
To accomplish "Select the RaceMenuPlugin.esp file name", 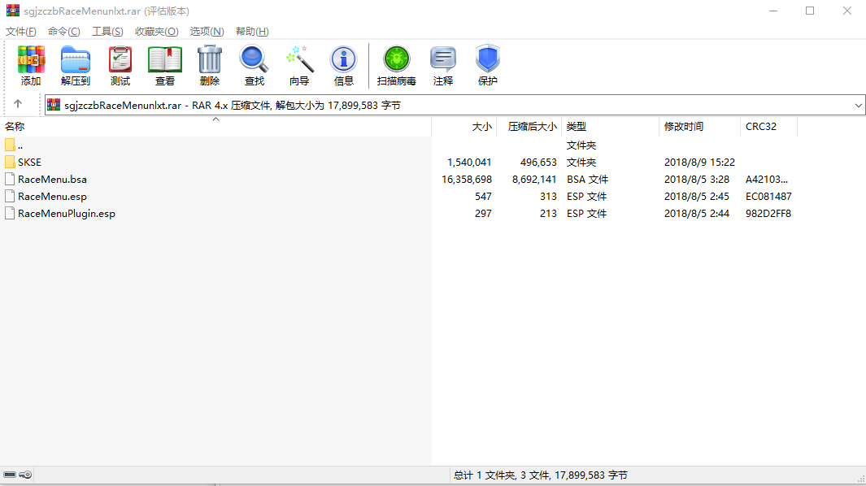I will coord(67,214).
